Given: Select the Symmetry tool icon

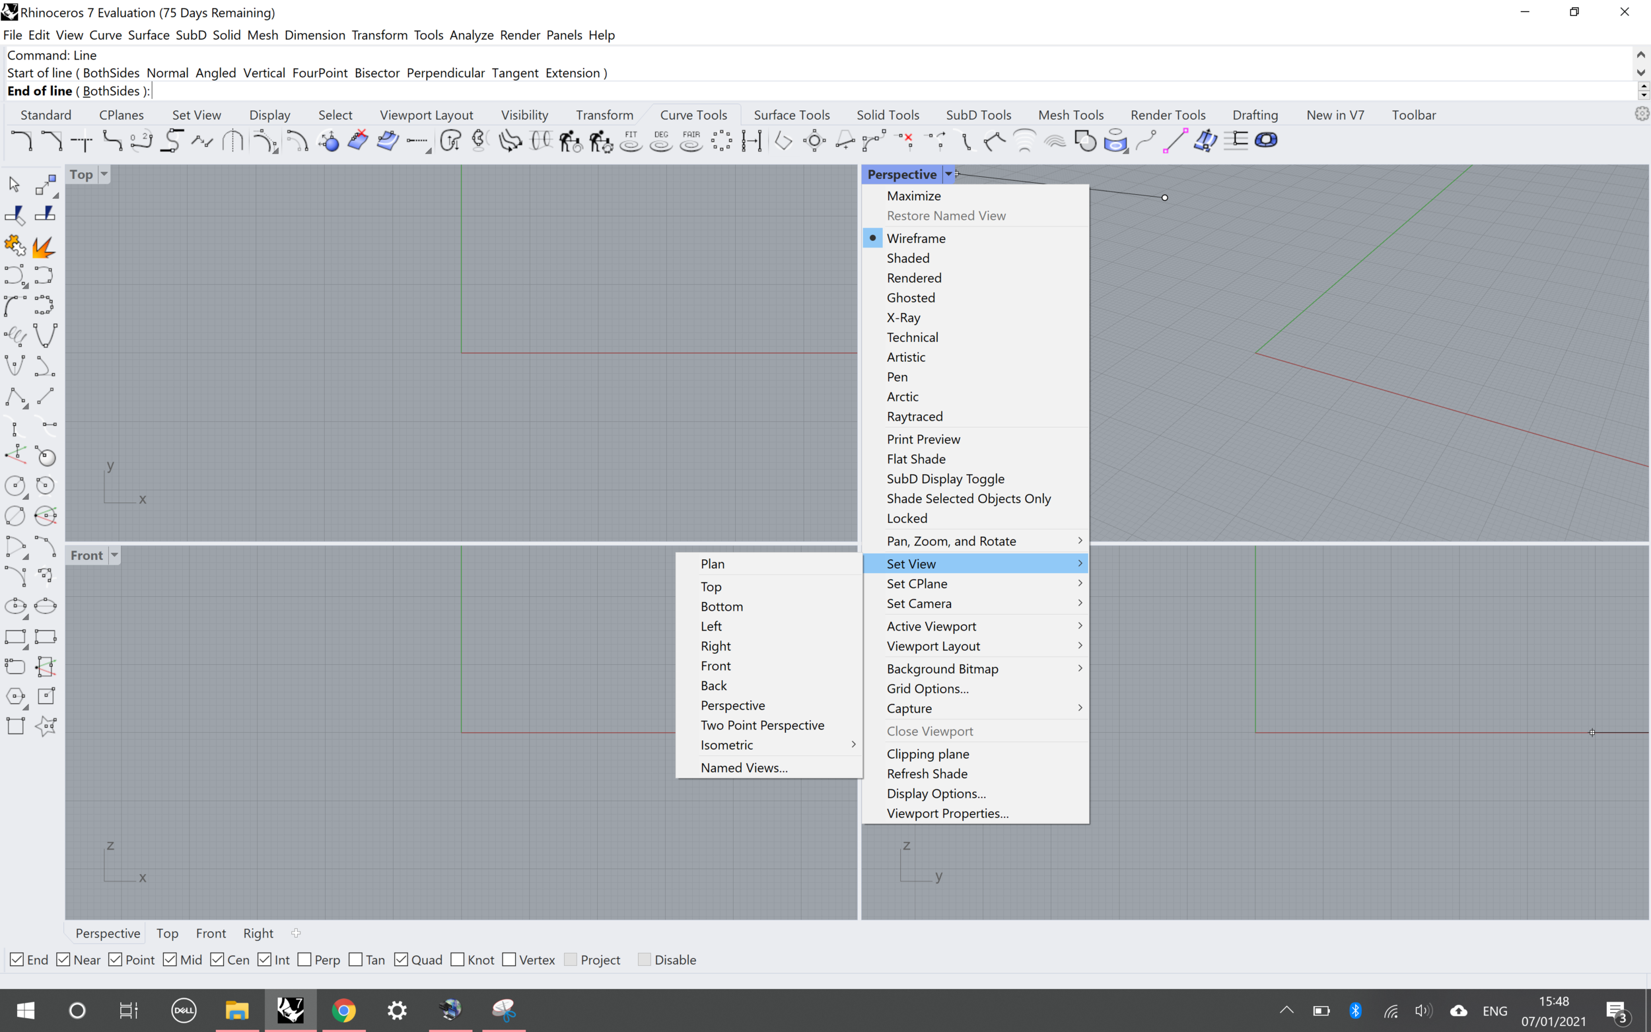Looking at the screenshot, I should pyautogui.click(x=232, y=141).
